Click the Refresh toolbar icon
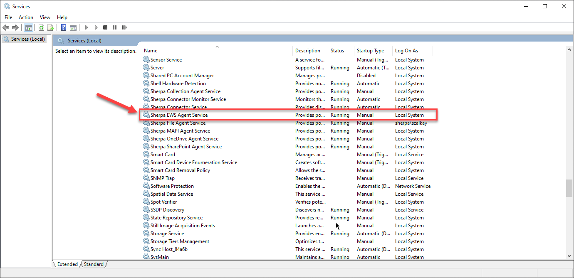Image resolution: width=574 pixels, height=278 pixels. pyautogui.click(x=41, y=28)
